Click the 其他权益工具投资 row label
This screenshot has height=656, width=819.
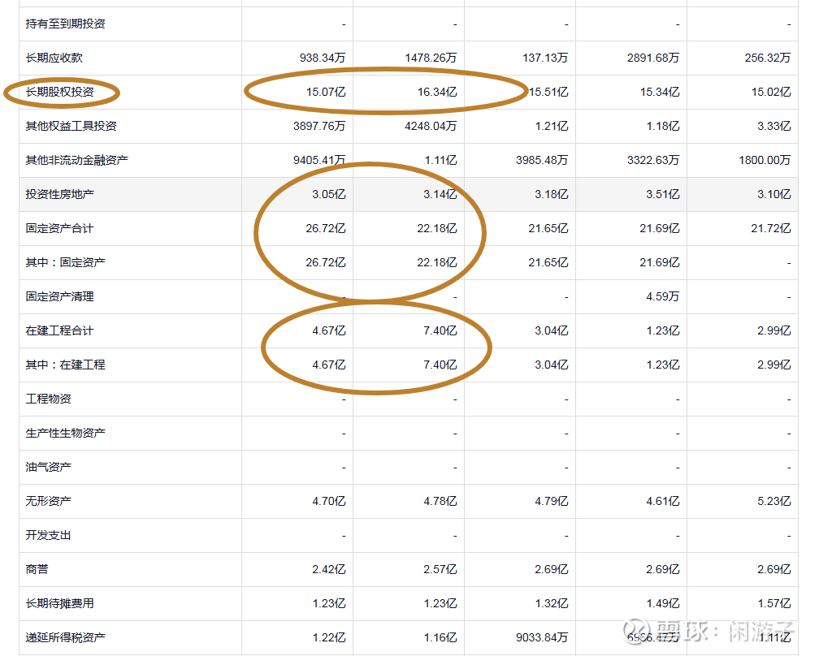click(x=71, y=127)
